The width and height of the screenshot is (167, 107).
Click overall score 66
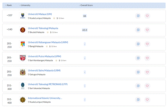[85, 16]
